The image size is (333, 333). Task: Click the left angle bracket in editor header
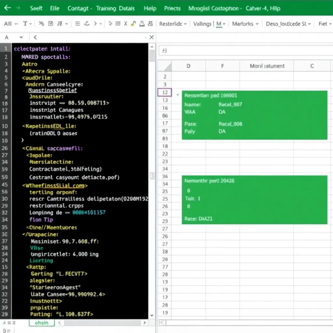[x=35, y=37]
